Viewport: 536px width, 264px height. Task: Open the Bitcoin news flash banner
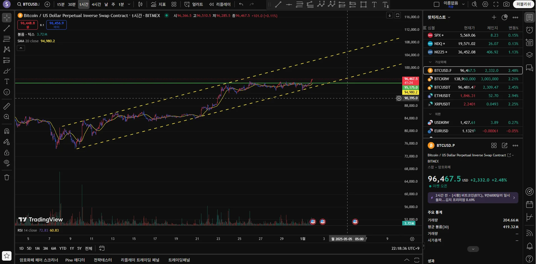click(473, 198)
